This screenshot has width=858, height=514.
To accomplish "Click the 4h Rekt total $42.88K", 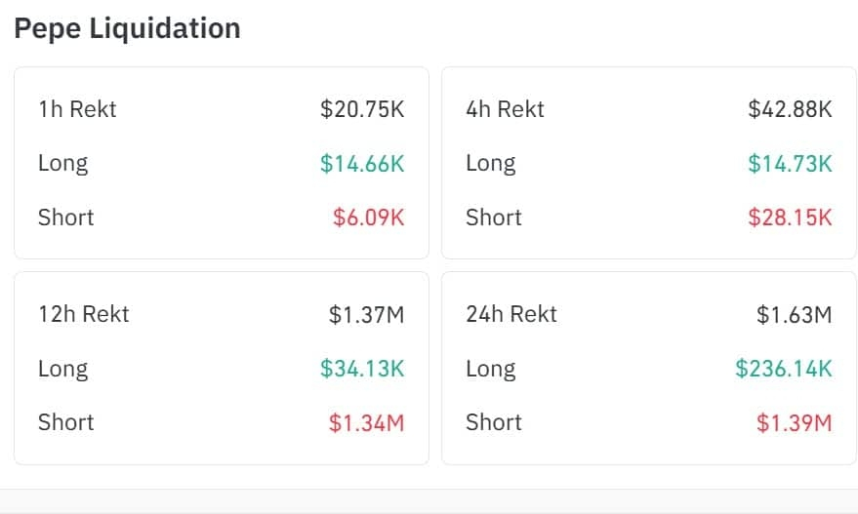I will pos(790,109).
